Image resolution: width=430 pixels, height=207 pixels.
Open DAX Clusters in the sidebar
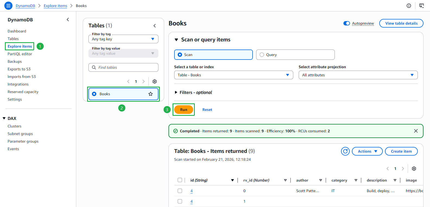click(x=14, y=126)
